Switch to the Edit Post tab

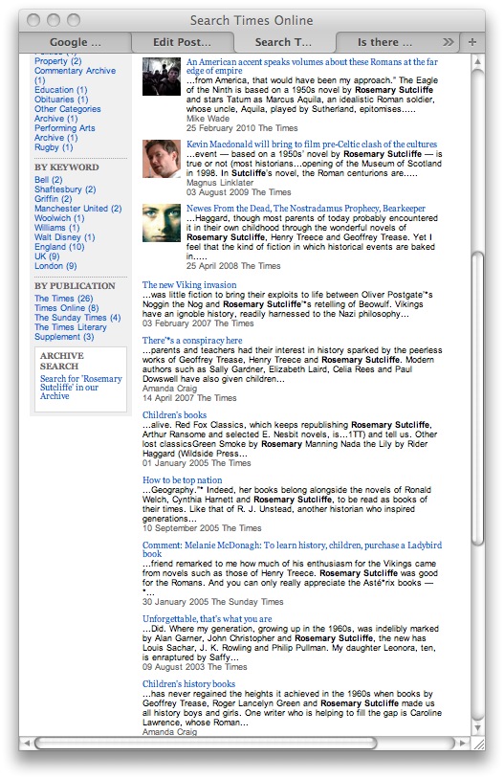click(x=182, y=43)
